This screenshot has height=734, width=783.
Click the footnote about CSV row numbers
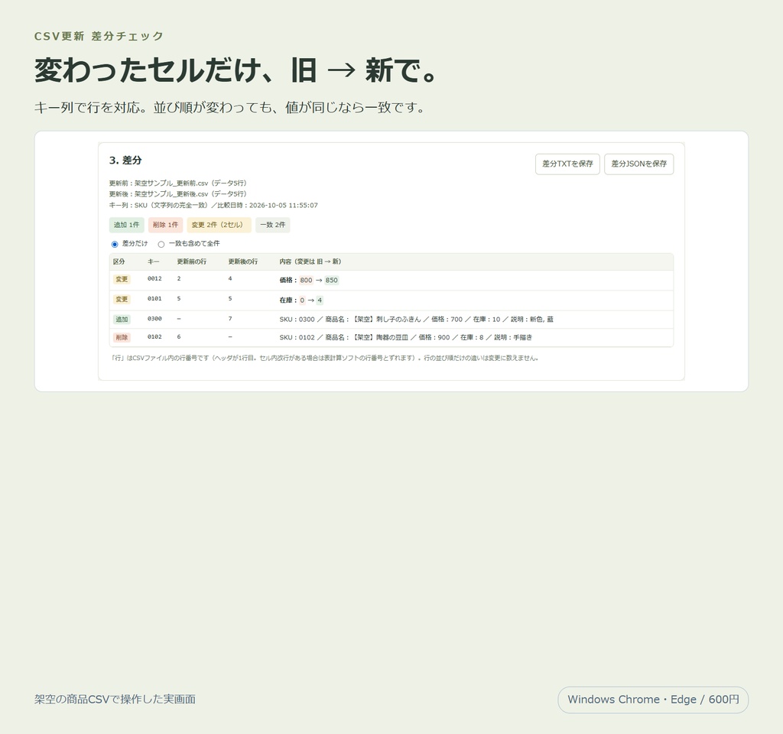323,358
